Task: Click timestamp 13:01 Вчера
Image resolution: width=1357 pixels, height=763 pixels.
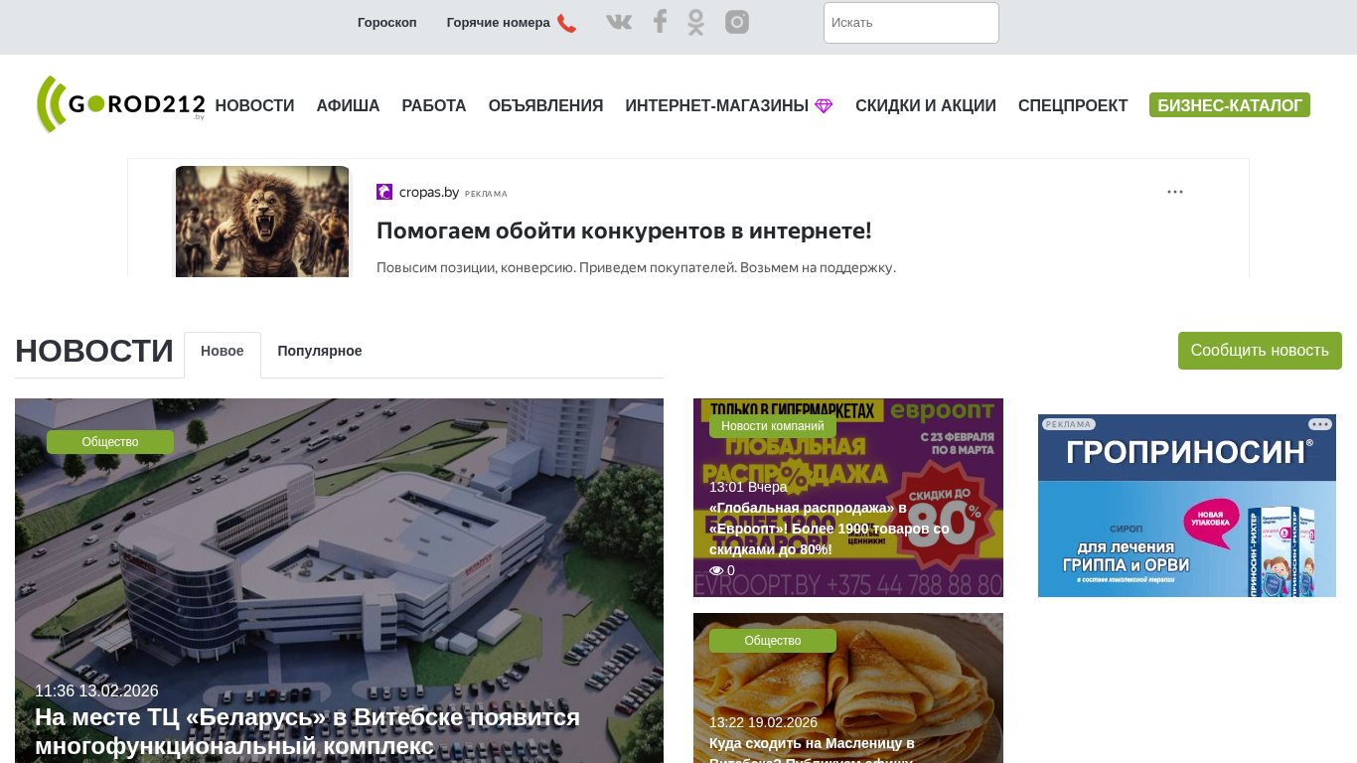Action: tap(748, 487)
